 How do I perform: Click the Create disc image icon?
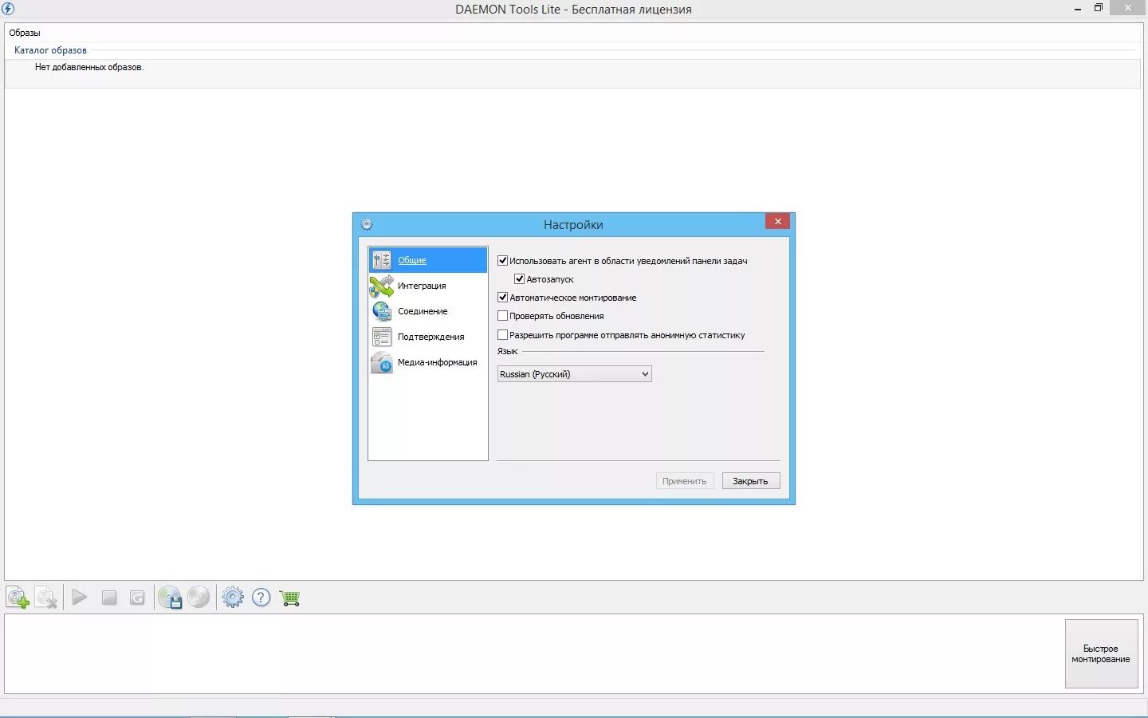tap(171, 598)
